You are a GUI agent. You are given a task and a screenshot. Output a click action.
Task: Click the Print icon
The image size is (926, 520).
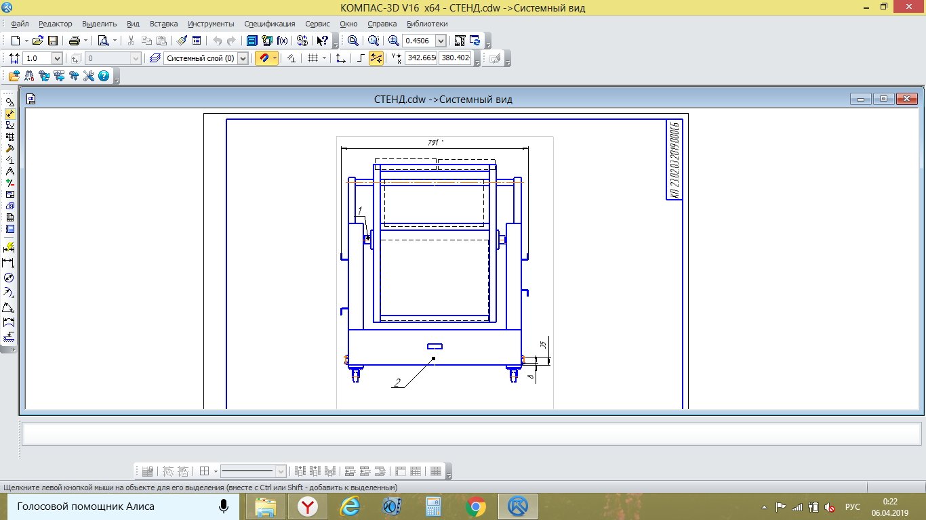(75, 41)
